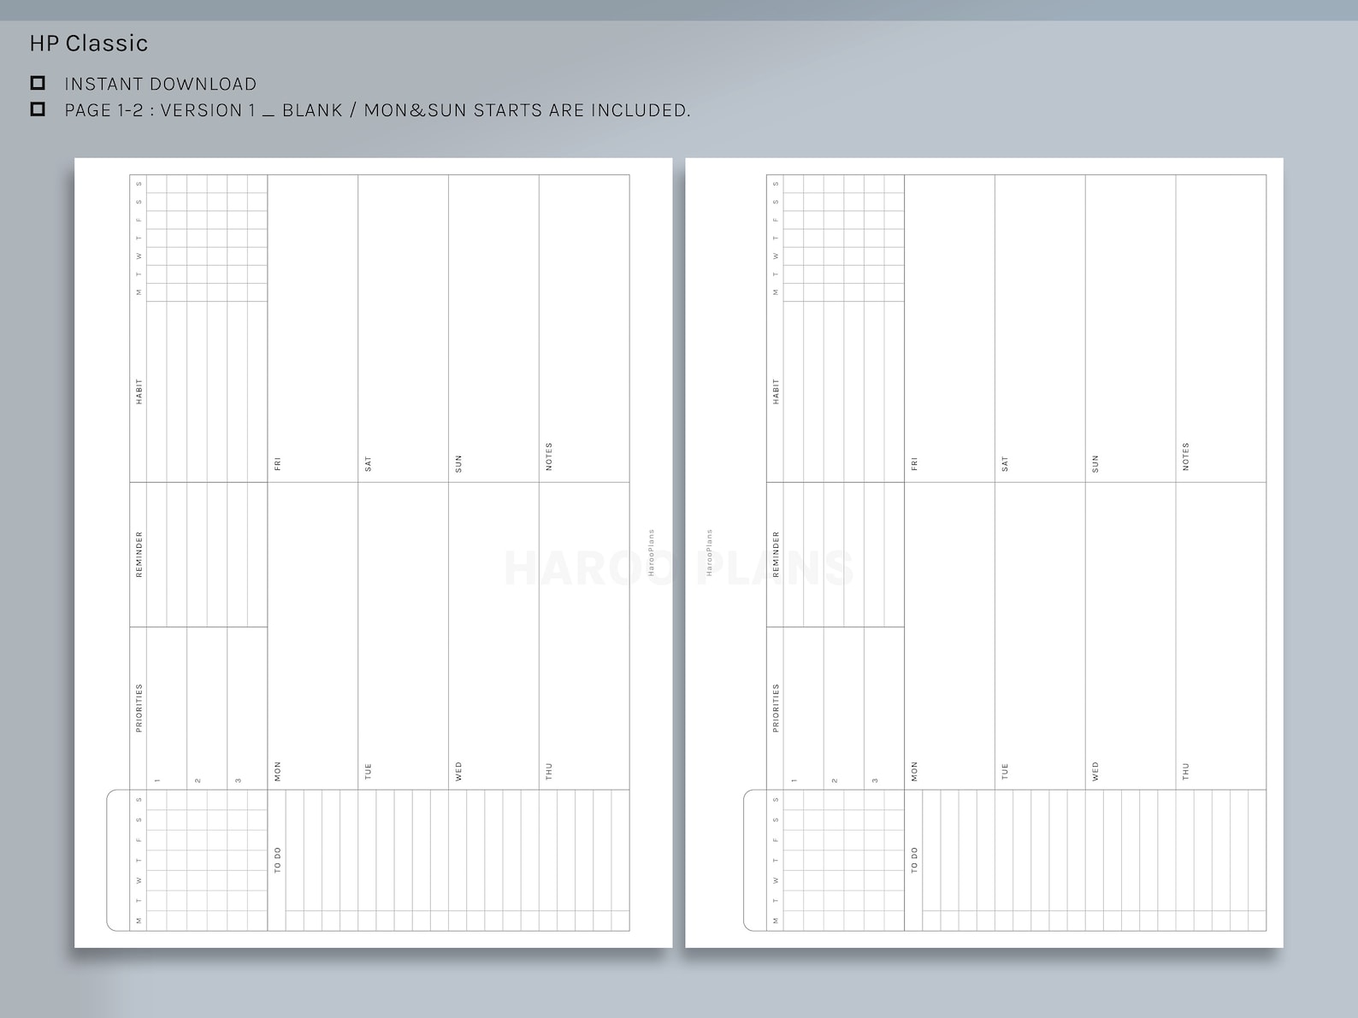1358x1018 pixels.
Task: Click HABIT label on the right page
Action: 776,391
